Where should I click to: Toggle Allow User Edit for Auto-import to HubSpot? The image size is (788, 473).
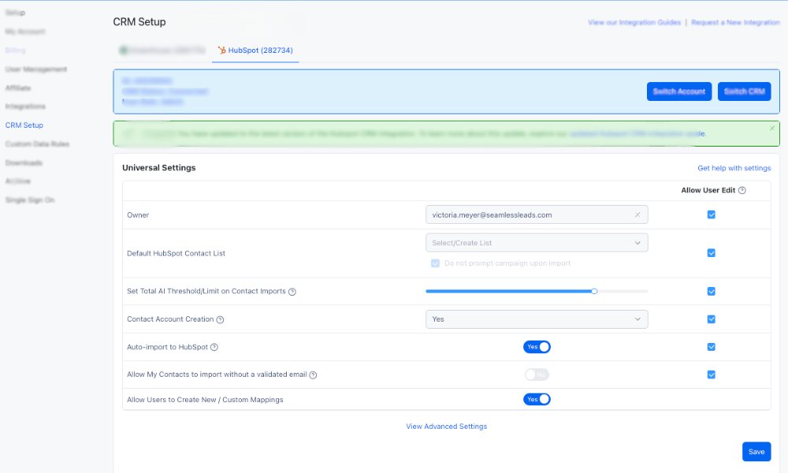pos(711,347)
